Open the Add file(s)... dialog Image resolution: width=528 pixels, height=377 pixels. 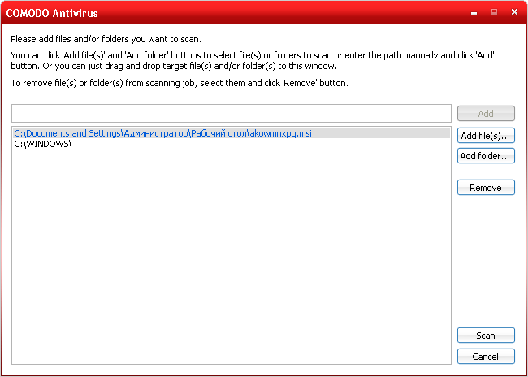pos(486,136)
